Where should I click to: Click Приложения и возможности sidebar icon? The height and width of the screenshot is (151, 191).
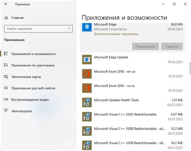[6, 54]
